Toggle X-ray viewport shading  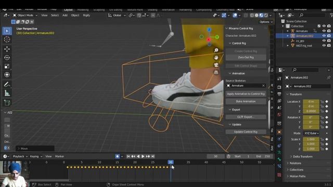click(246, 15)
